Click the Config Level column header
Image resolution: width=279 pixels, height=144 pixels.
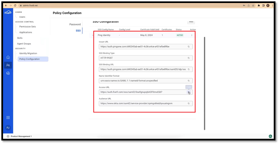click(125, 29)
